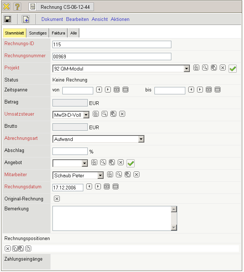The image size is (244, 272).
Task: Open the Bearbeiten menu
Action: coord(77,19)
